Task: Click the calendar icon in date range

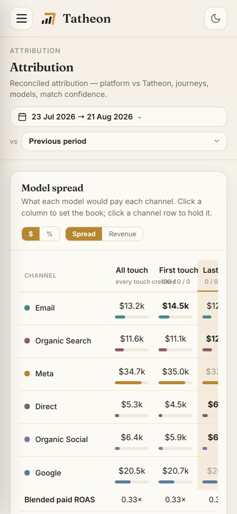Action: 22,117
